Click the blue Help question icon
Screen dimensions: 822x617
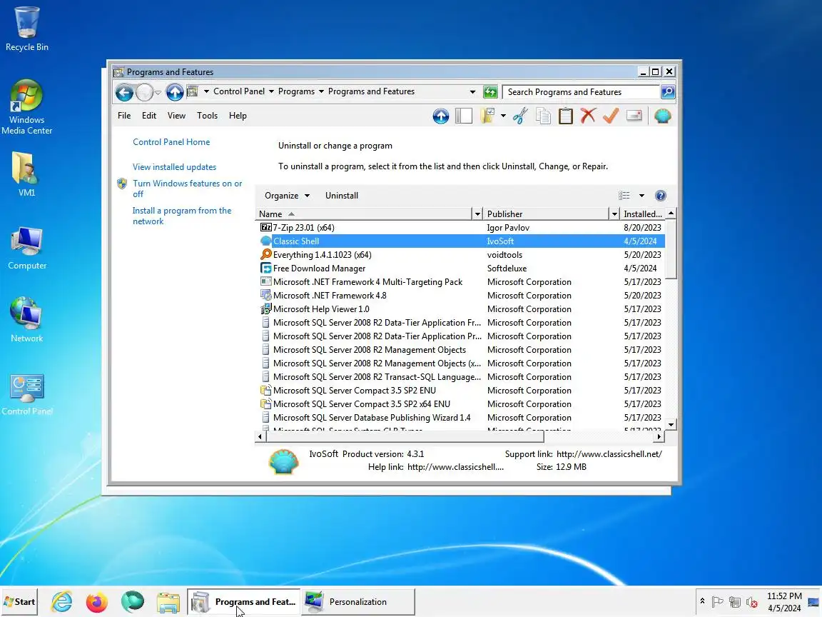[x=661, y=196]
